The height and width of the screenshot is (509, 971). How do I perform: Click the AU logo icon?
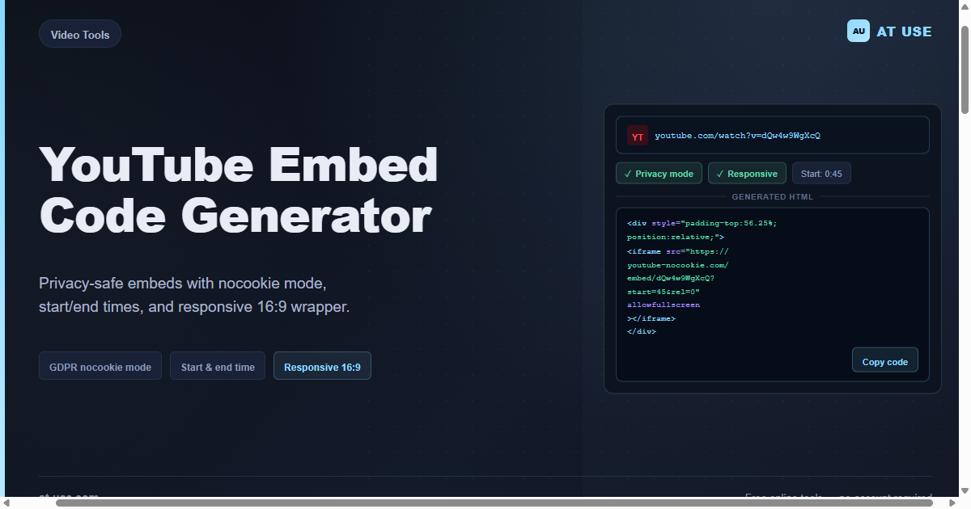coord(859,31)
